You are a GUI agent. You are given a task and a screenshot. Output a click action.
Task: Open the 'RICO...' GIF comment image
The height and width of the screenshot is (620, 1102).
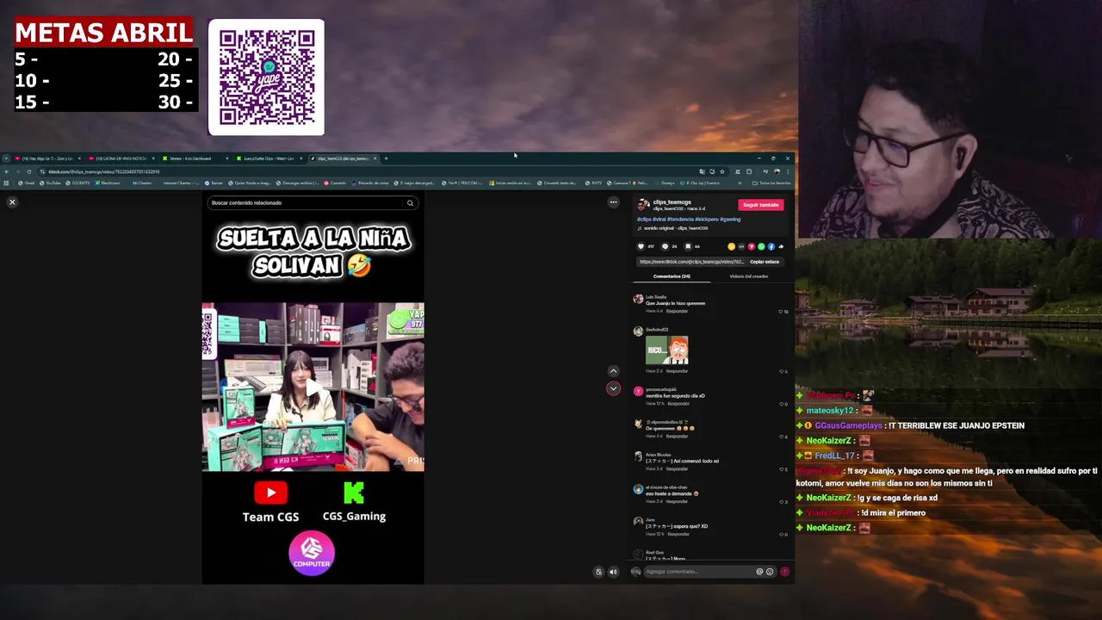667,350
